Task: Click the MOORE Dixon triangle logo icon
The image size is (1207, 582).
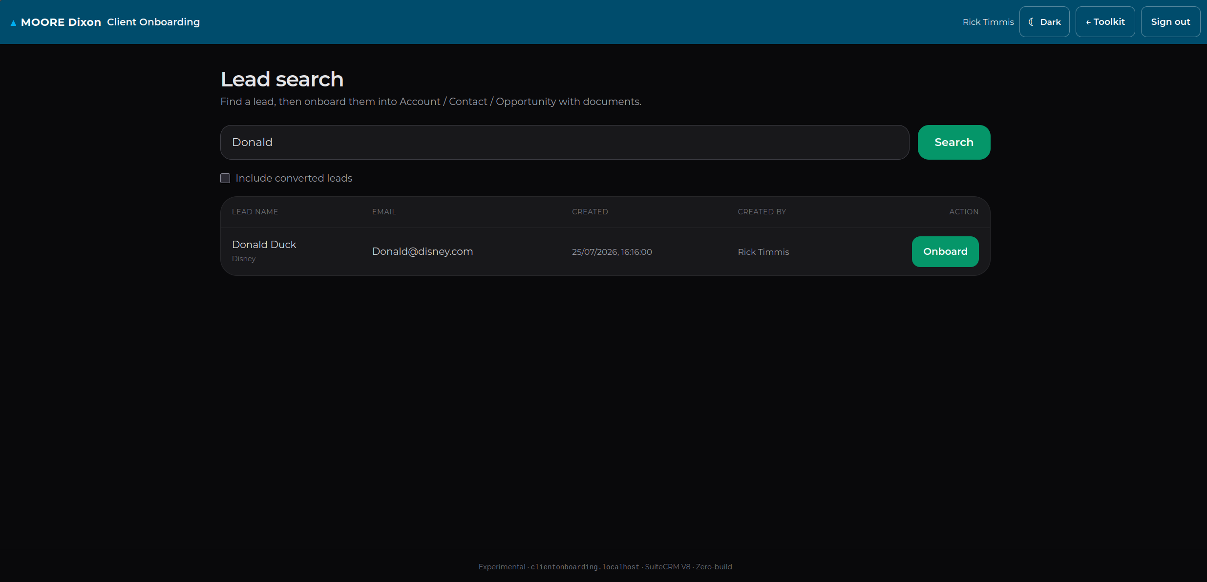Action: [13, 22]
